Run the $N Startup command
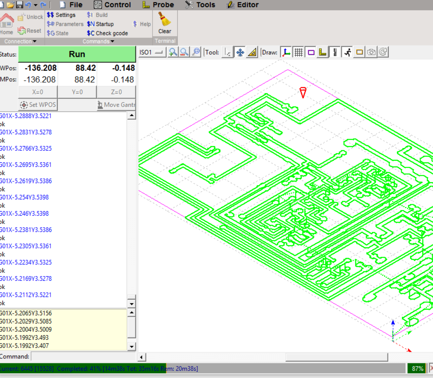This screenshot has height=378, width=433. 100,24
